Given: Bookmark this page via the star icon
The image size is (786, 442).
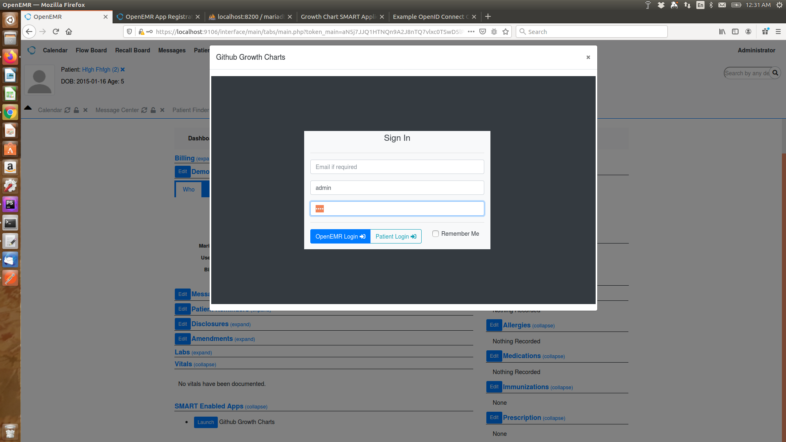Looking at the screenshot, I should pyautogui.click(x=506, y=32).
